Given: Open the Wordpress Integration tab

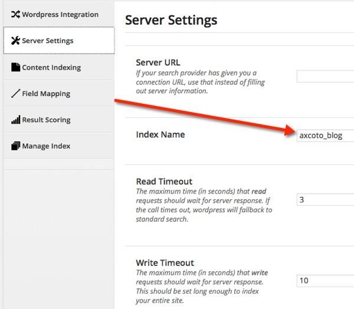Looking at the screenshot, I should point(58,14).
